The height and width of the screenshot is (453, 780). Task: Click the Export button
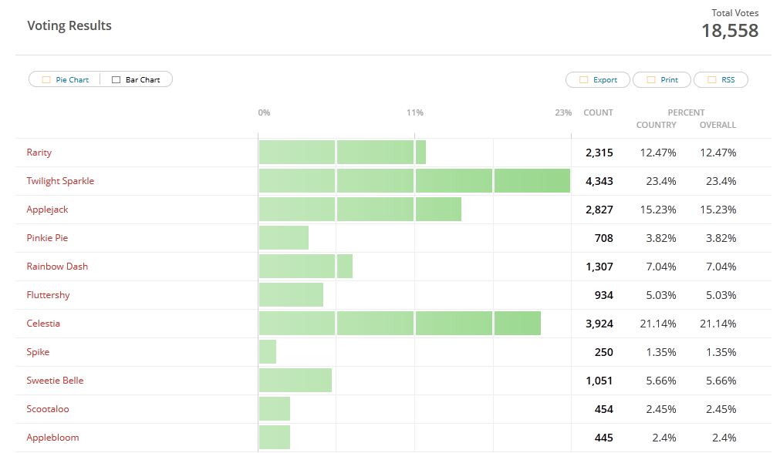[x=597, y=79]
